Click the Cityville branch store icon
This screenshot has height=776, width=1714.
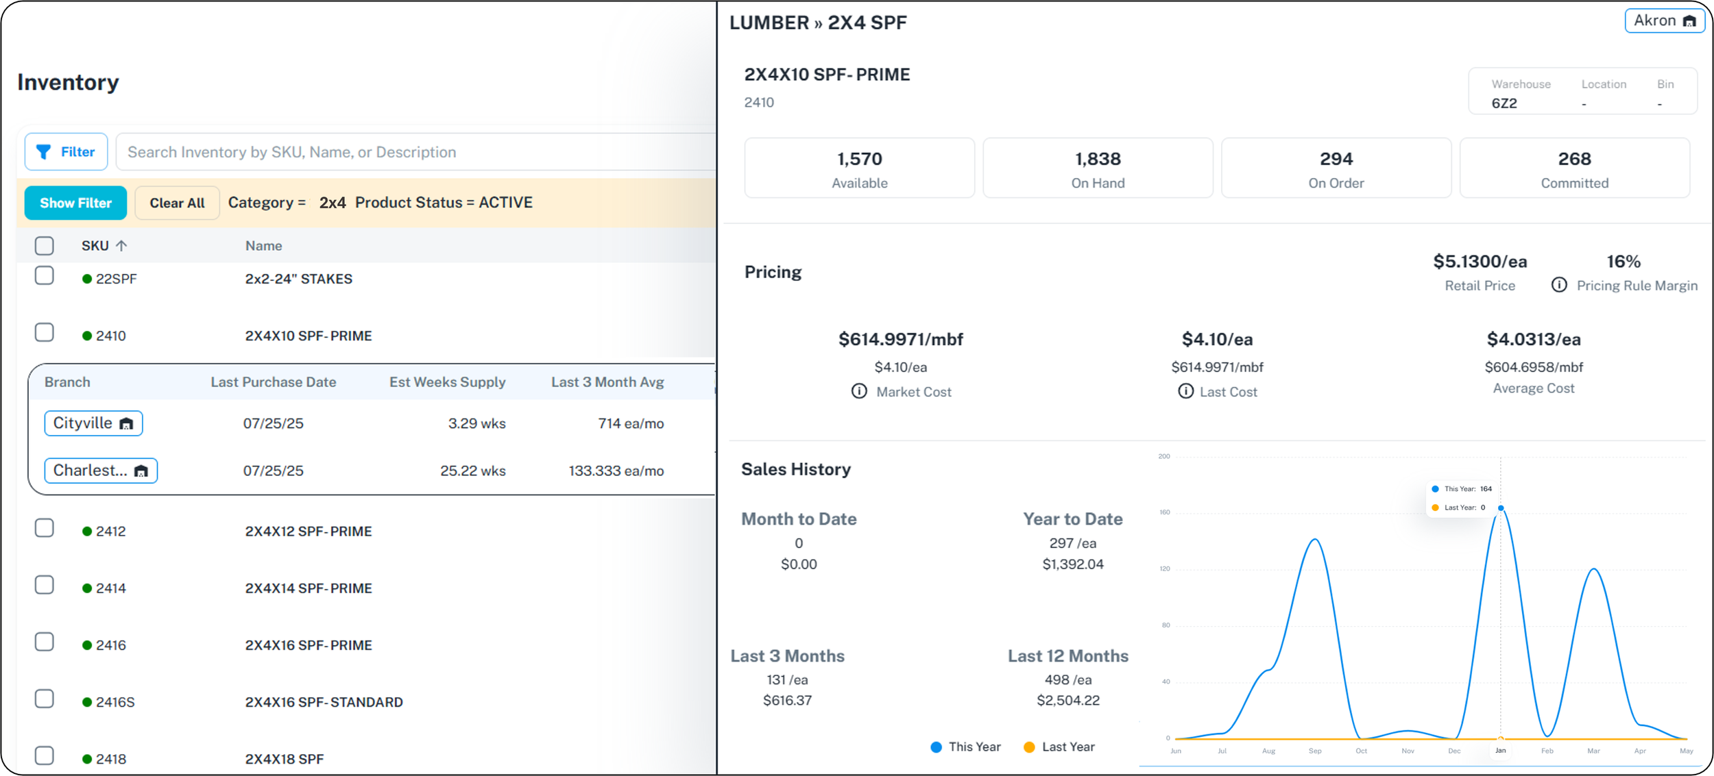pyautogui.click(x=126, y=424)
